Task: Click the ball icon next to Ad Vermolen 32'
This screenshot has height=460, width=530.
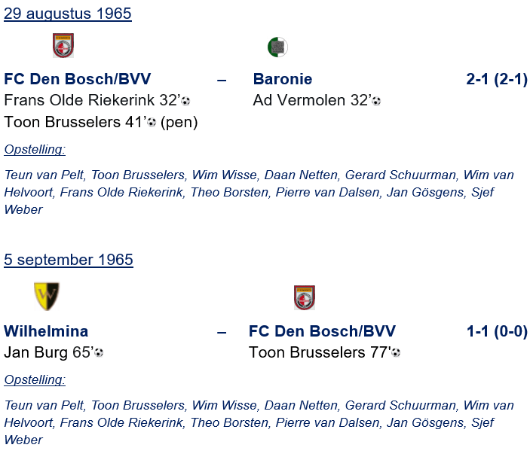Action: pyautogui.click(x=376, y=101)
